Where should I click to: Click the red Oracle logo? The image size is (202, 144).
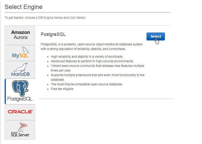20,112
